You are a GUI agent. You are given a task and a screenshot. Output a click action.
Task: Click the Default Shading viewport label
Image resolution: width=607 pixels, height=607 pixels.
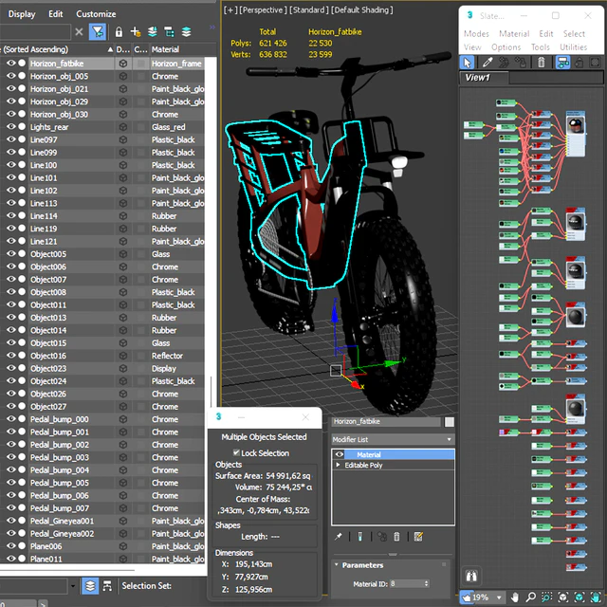[362, 9]
